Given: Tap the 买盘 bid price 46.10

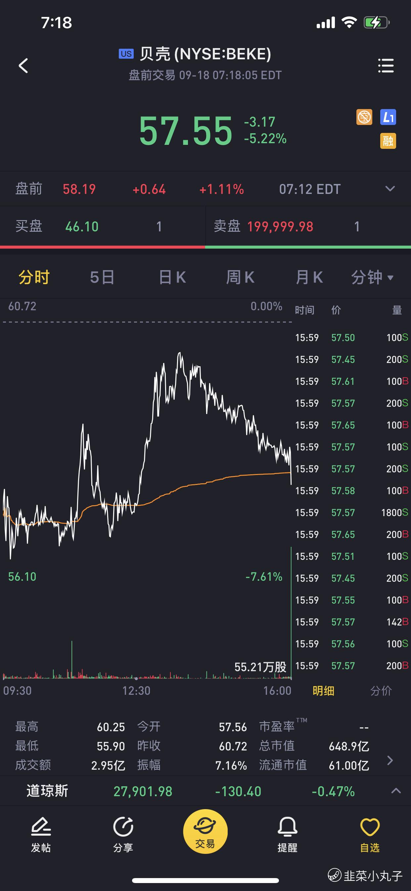Looking at the screenshot, I should point(82,227).
